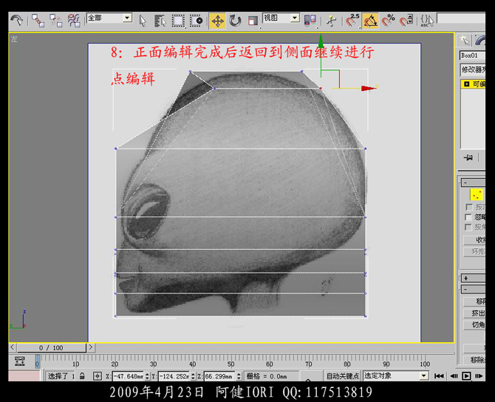This screenshot has width=495, height=402.
Task: Click the Next Frame playback button
Action: [x=479, y=376]
